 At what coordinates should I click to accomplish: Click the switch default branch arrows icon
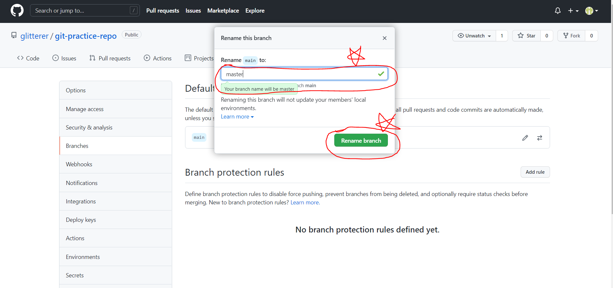point(540,138)
